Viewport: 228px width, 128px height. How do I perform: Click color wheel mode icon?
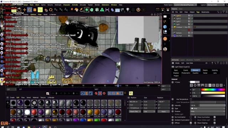click(195, 85)
